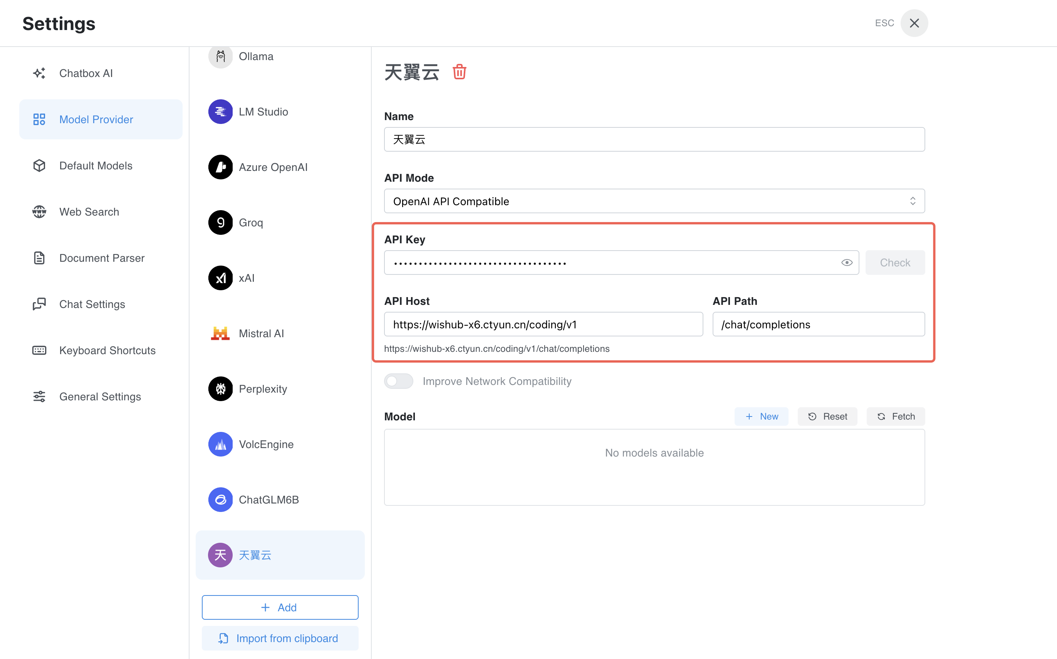The height and width of the screenshot is (659, 1057).
Task: Enable Improve Network Compatibility switch
Action: coord(399,381)
